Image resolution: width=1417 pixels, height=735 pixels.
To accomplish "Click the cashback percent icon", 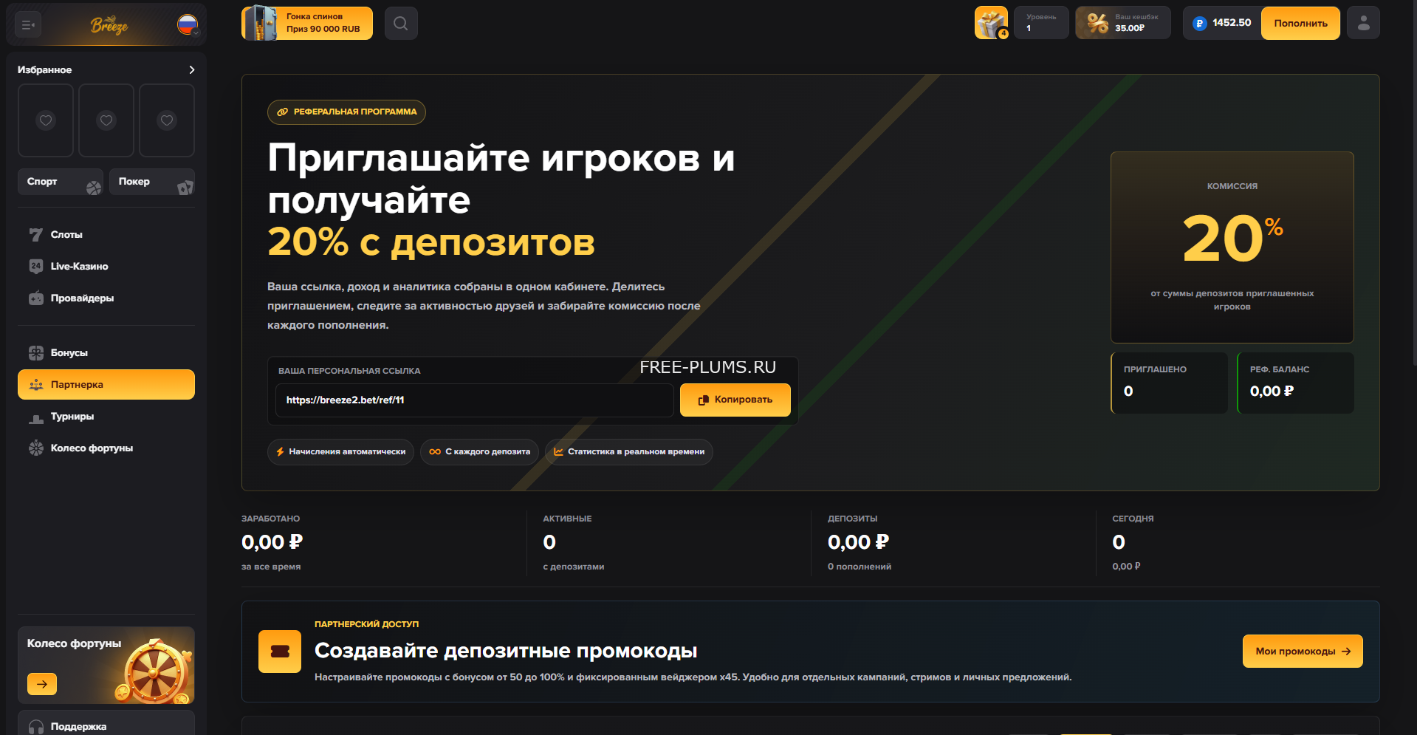I will pyautogui.click(x=1098, y=23).
